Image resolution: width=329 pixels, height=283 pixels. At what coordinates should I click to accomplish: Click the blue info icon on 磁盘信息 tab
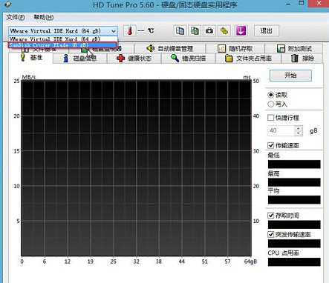pyautogui.click(x=66, y=59)
